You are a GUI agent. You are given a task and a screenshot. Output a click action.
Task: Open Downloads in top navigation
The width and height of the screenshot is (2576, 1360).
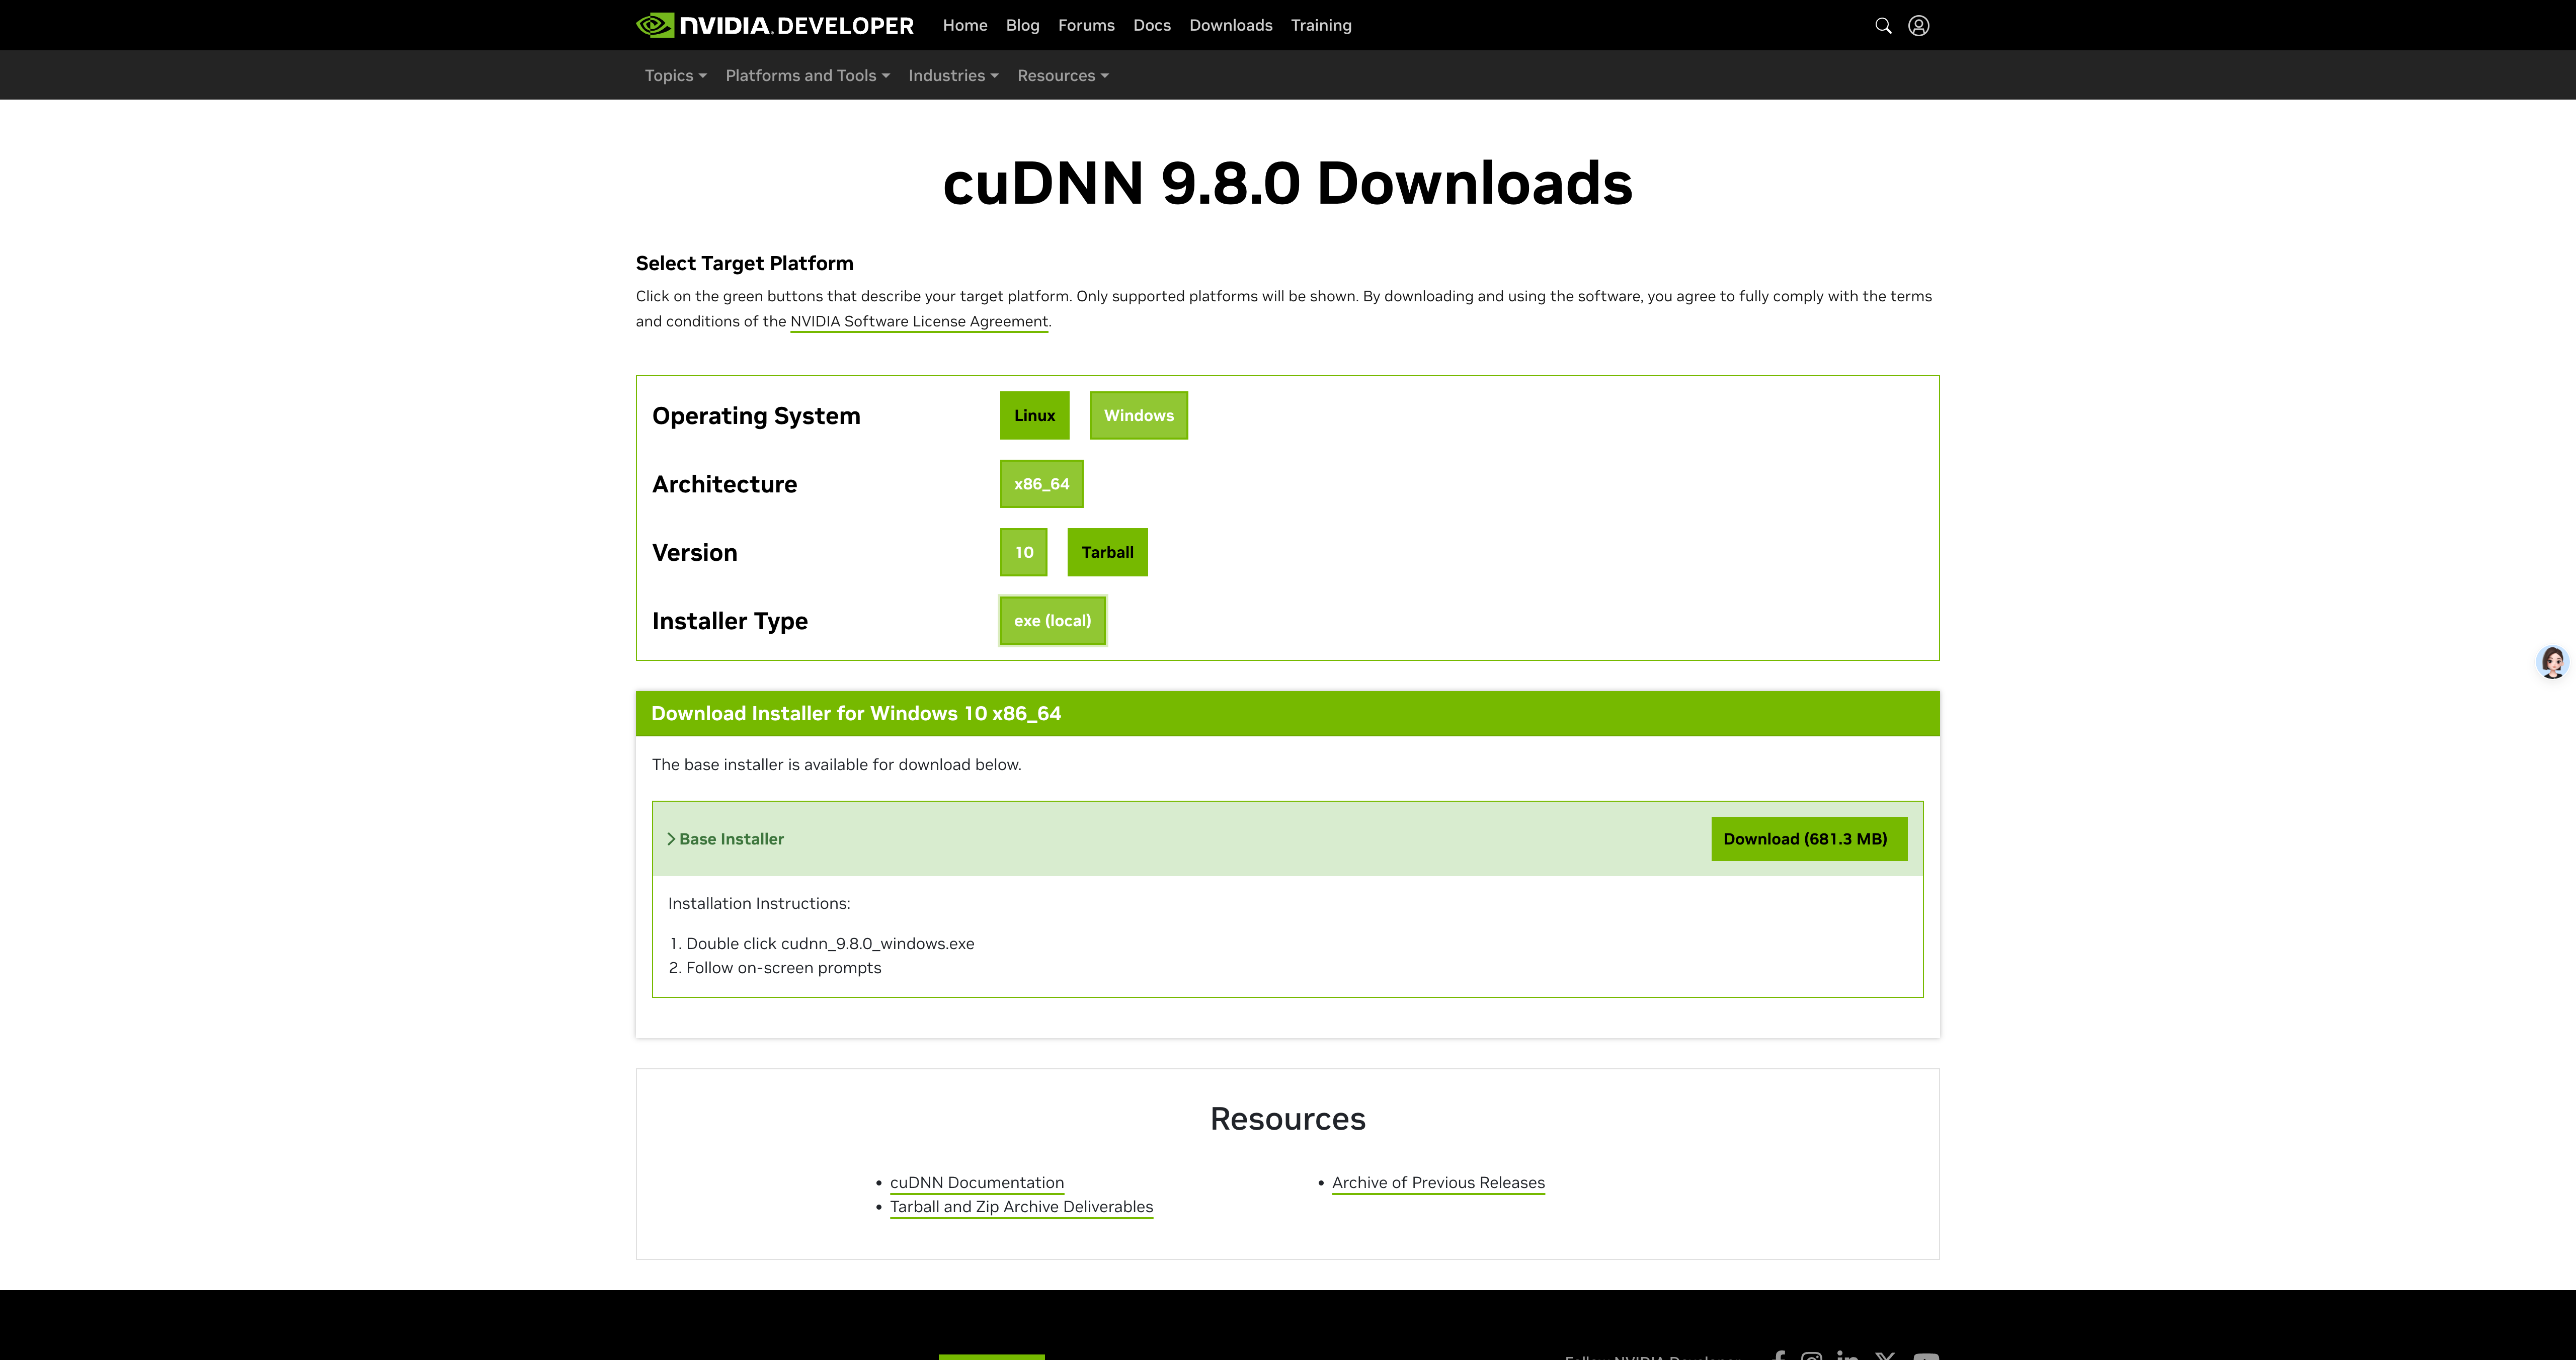pos(1231,25)
